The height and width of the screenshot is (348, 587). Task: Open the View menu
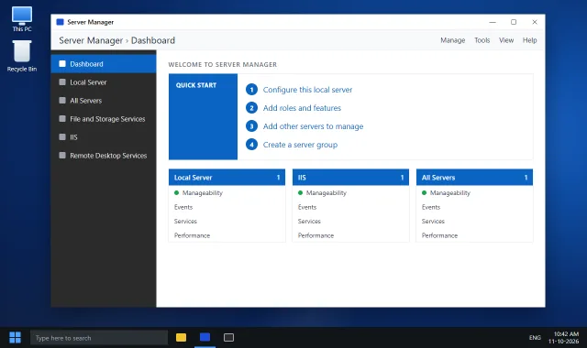click(506, 40)
